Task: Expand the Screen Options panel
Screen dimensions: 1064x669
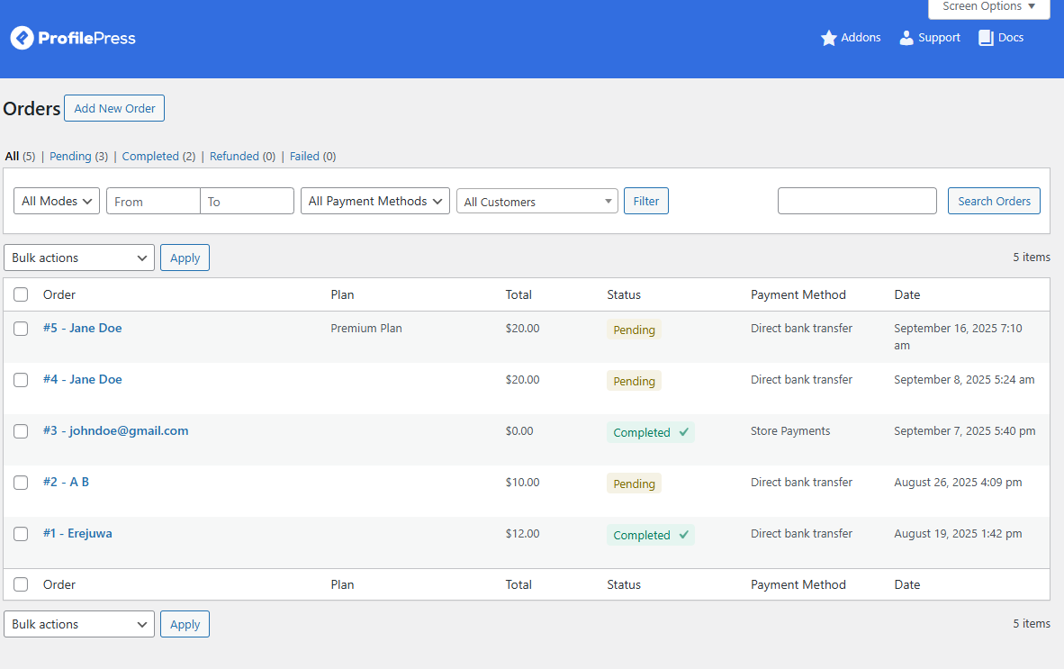Action: tap(988, 7)
